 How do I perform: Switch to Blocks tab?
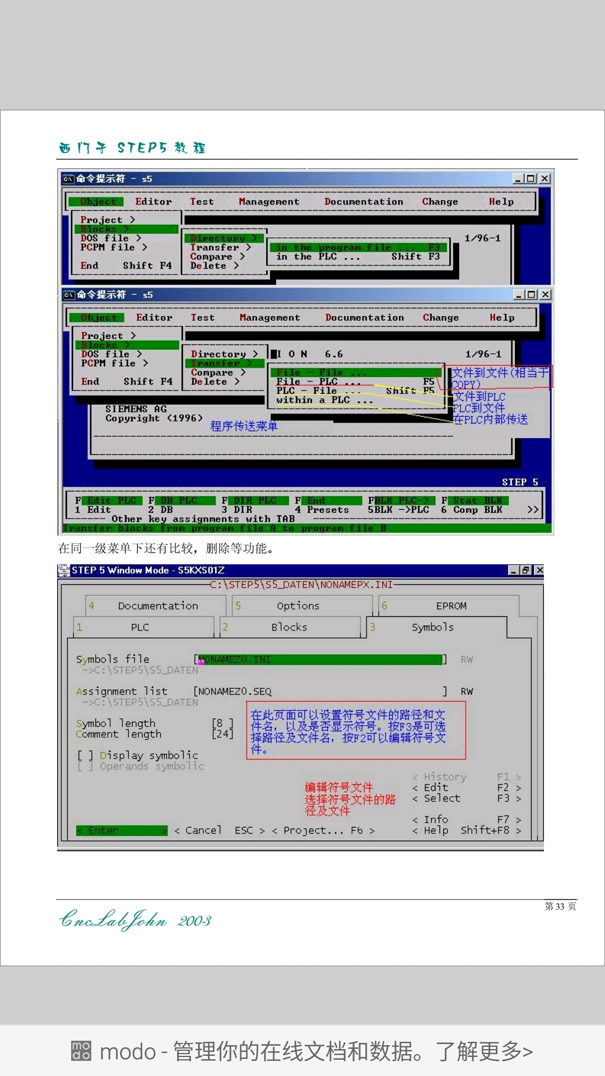click(x=290, y=627)
